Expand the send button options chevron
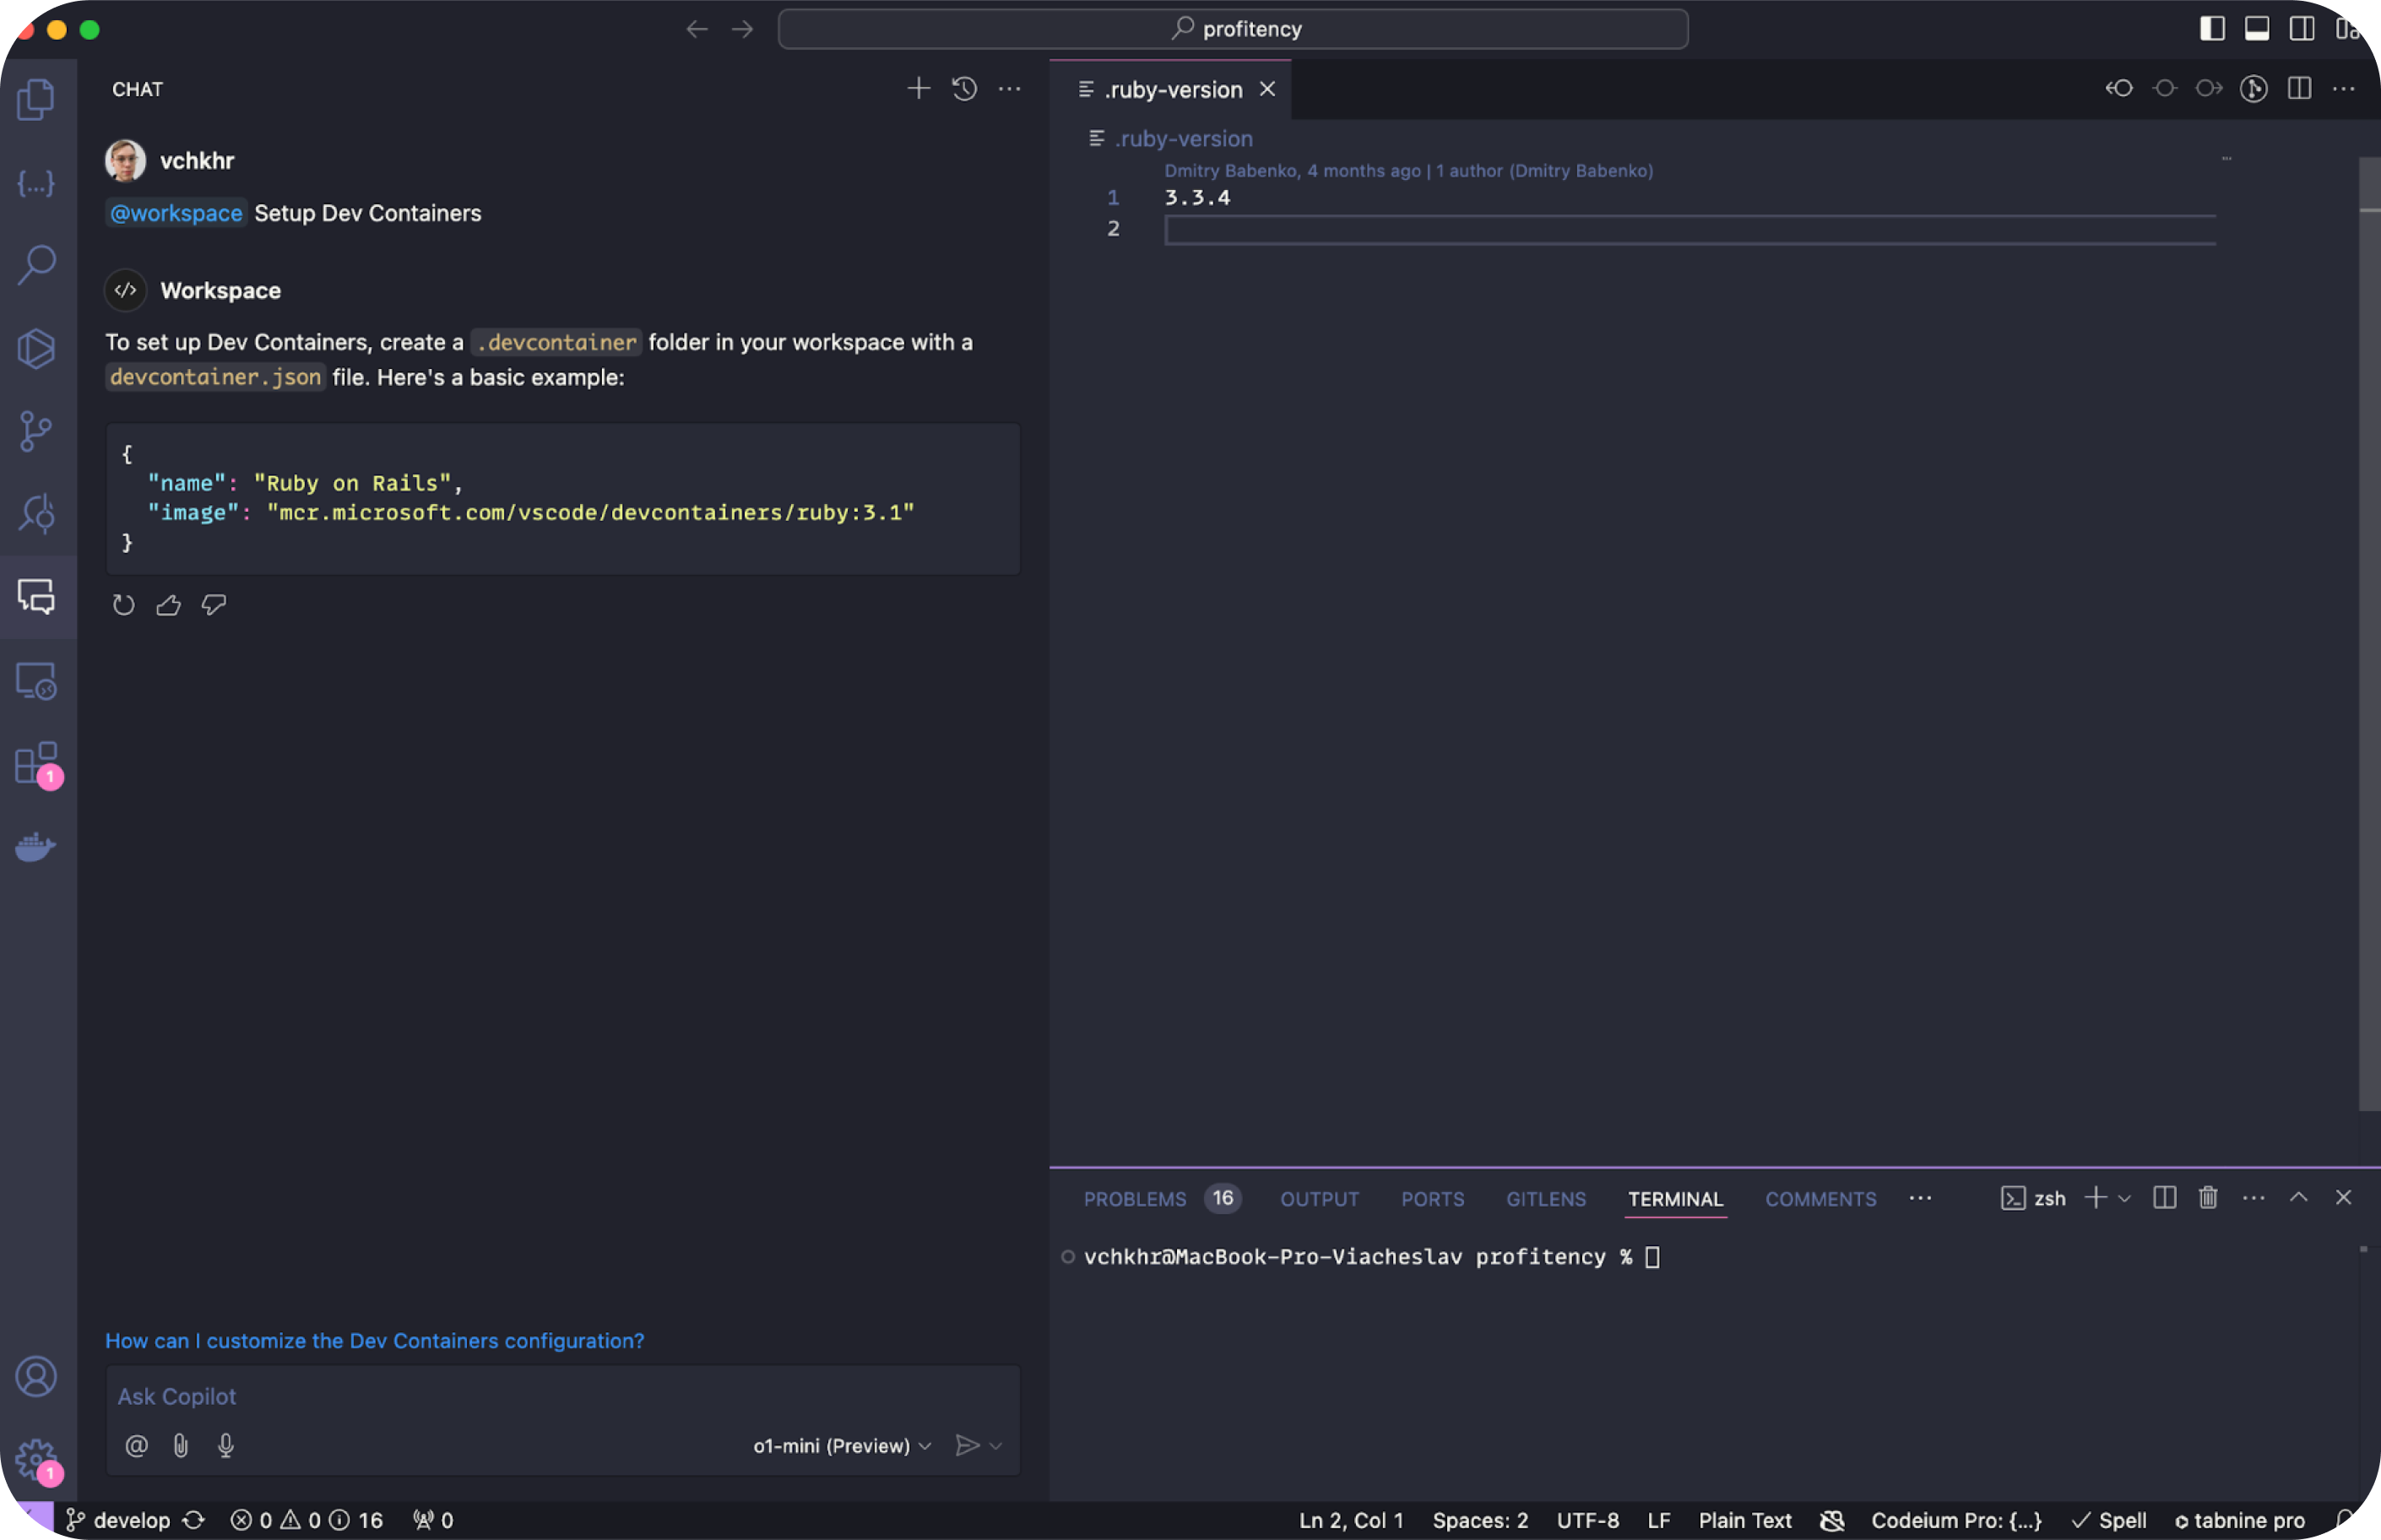The image size is (2381, 1540). coord(996,1446)
